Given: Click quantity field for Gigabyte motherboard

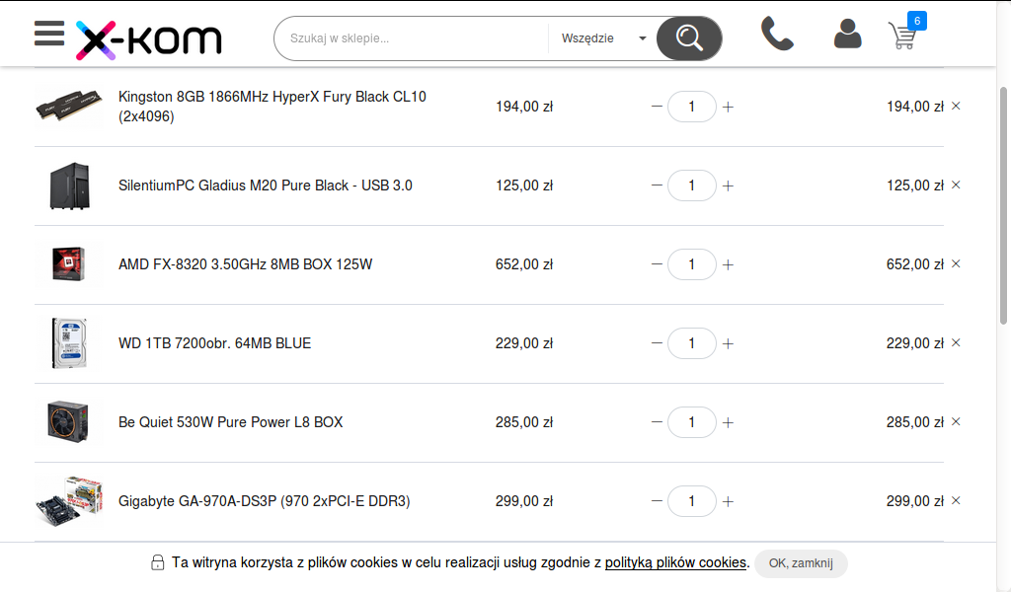Looking at the screenshot, I should pos(692,501).
